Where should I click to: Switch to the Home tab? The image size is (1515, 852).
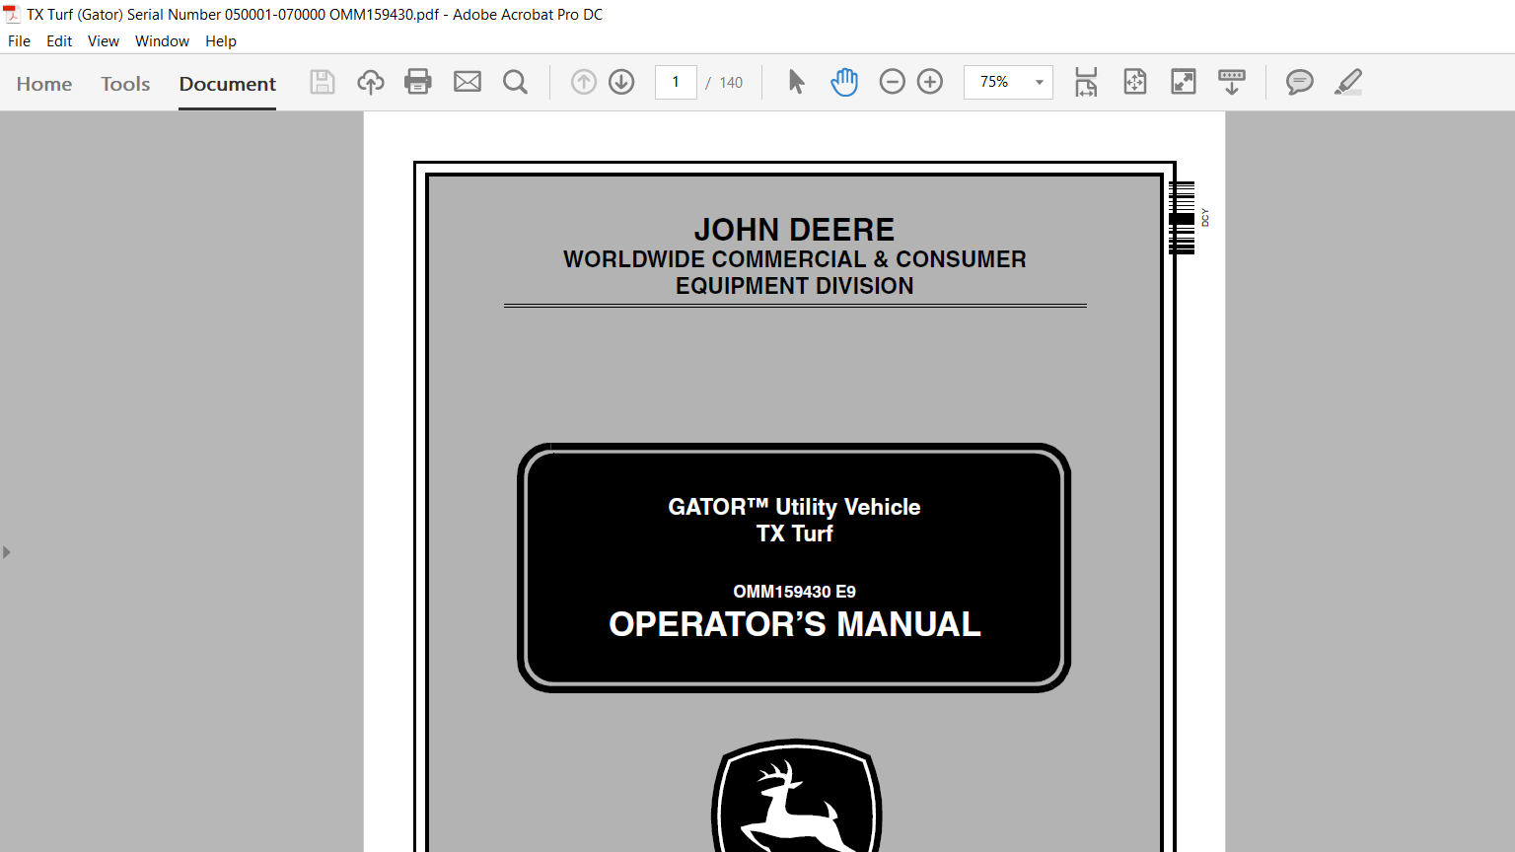coord(44,84)
